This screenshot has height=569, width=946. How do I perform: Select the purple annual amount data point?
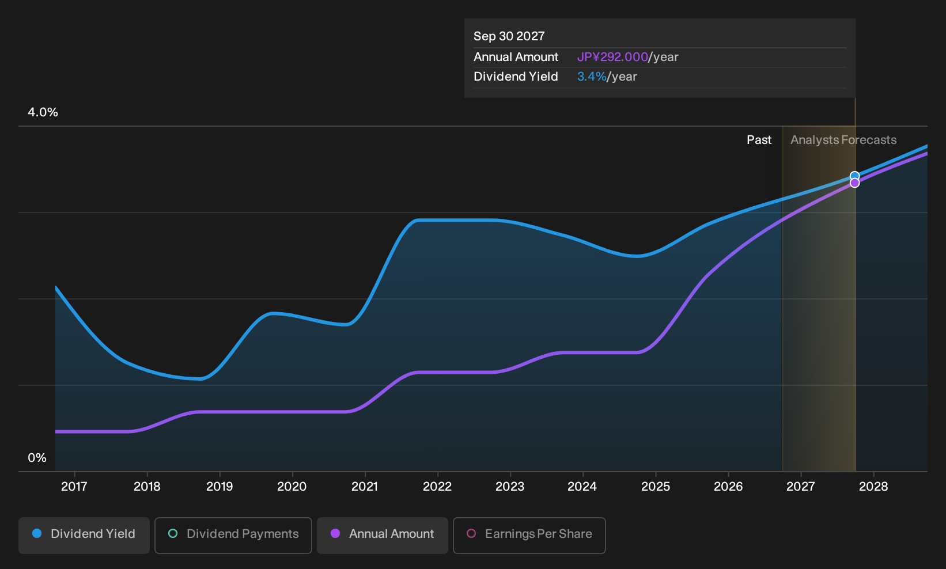[x=855, y=183]
